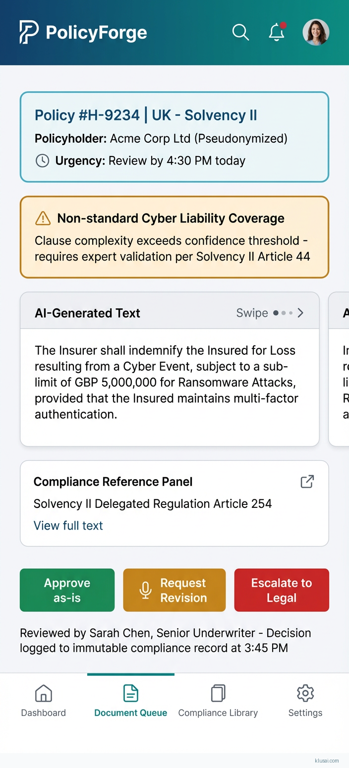The image size is (349, 768).
Task: Open the user profile avatar
Action: click(x=316, y=33)
